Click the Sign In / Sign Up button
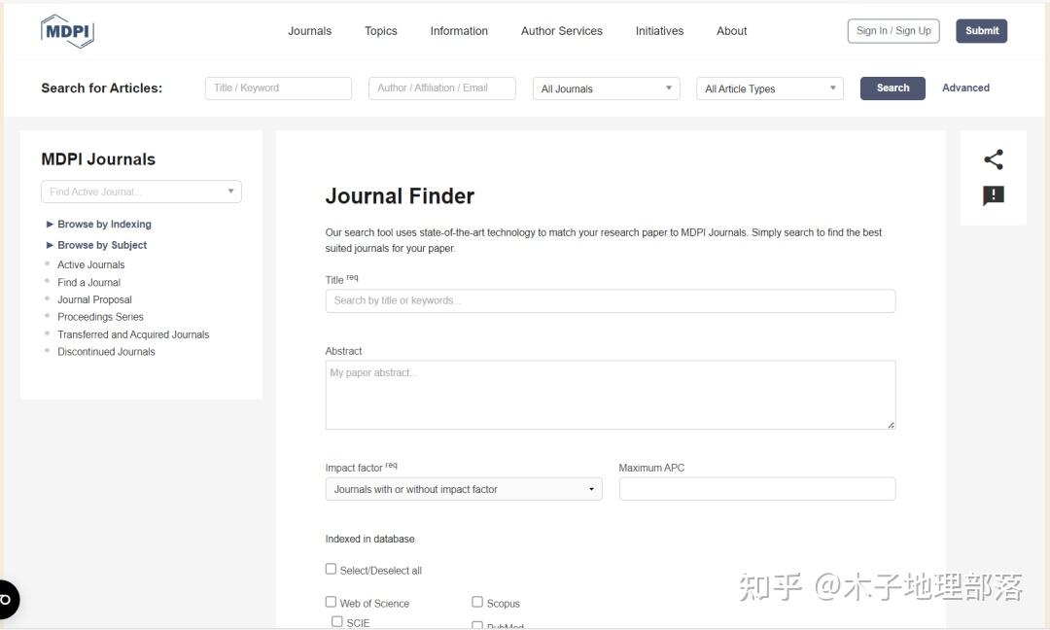 (x=893, y=31)
